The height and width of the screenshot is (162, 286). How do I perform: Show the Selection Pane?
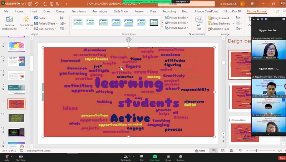click(221, 29)
